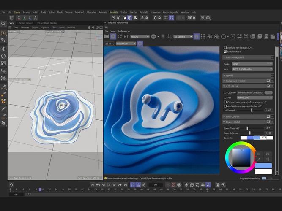Screen dimensions: 282x211
Task: Open the Simulate menu
Action: pyautogui.click(x=114, y=12)
